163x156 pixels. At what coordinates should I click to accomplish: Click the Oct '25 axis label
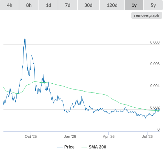[x=31, y=136]
